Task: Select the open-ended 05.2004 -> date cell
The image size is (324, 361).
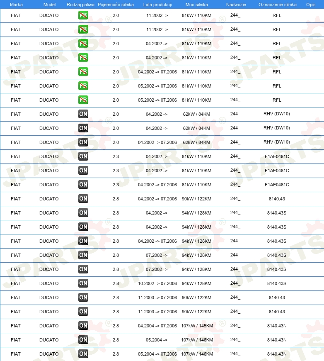Action: pyautogui.click(x=157, y=340)
